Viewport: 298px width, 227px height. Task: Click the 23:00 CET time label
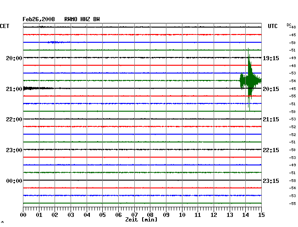(x=14, y=150)
